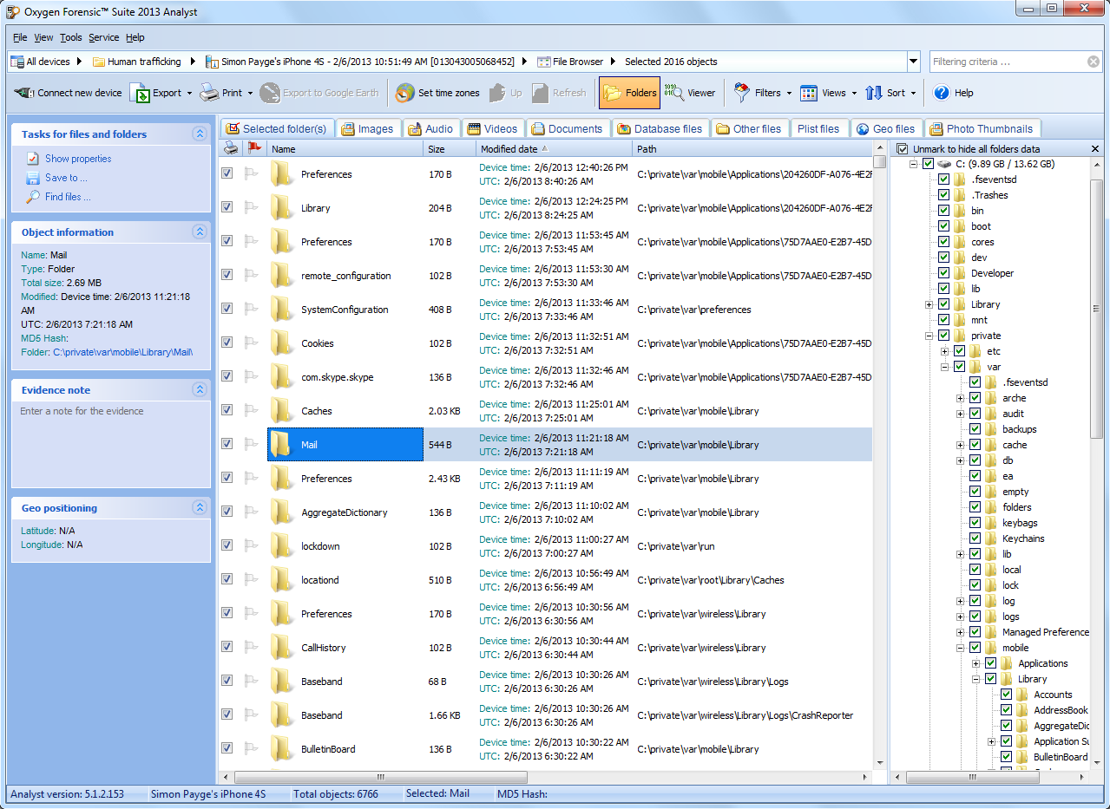Toggle the Folders view button
1110x809 pixels.
[x=629, y=93]
